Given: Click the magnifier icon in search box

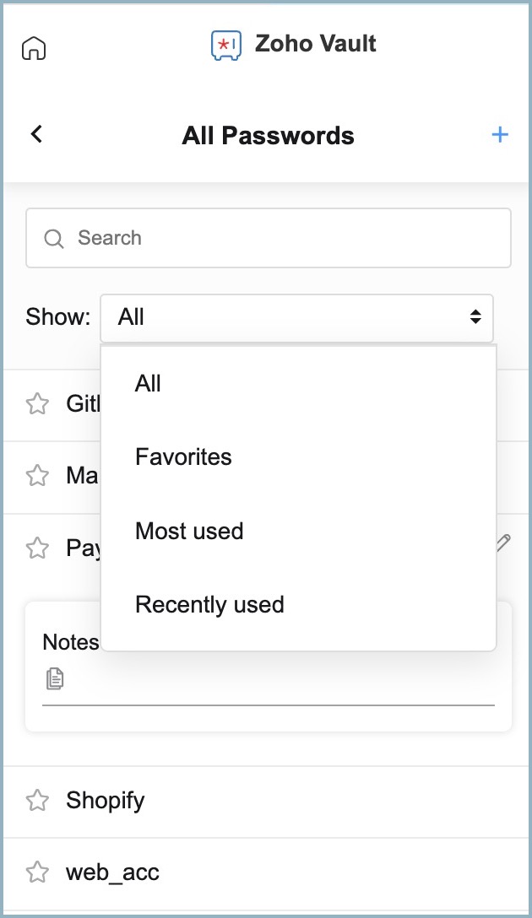Looking at the screenshot, I should 54,239.
